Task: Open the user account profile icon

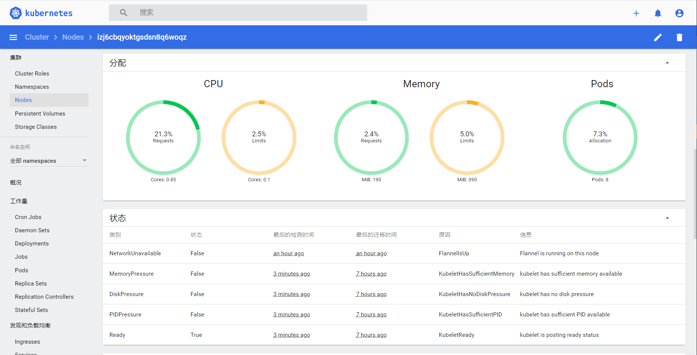Action: pos(679,13)
